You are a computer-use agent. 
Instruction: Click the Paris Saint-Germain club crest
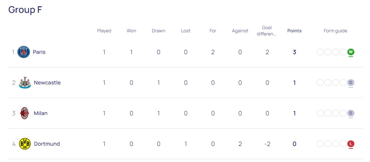[24, 52]
